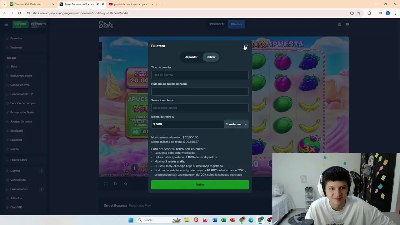Click the Billetera button in header
Viewport: 400px width, 225px height.
tap(236, 24)
